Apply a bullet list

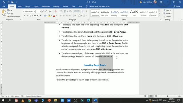(61, 11)
